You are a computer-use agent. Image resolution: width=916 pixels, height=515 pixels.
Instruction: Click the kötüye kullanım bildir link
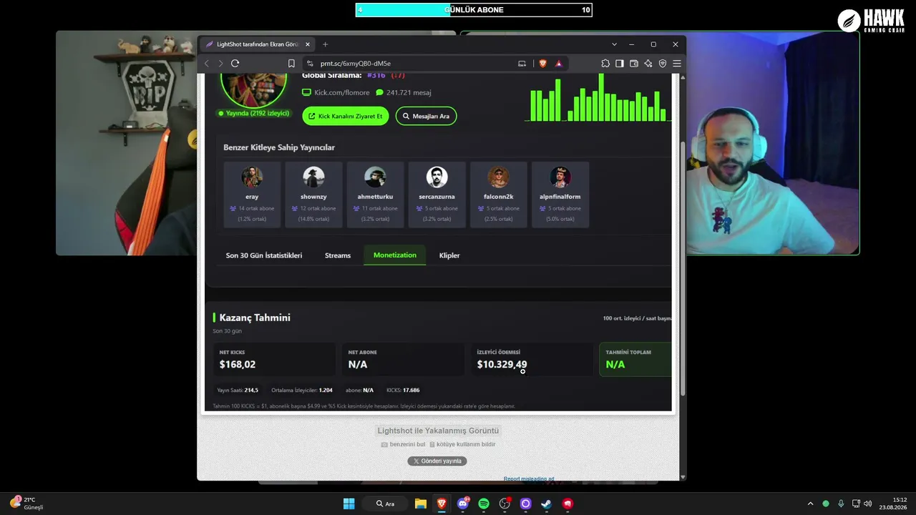click(x=462, y=444)
